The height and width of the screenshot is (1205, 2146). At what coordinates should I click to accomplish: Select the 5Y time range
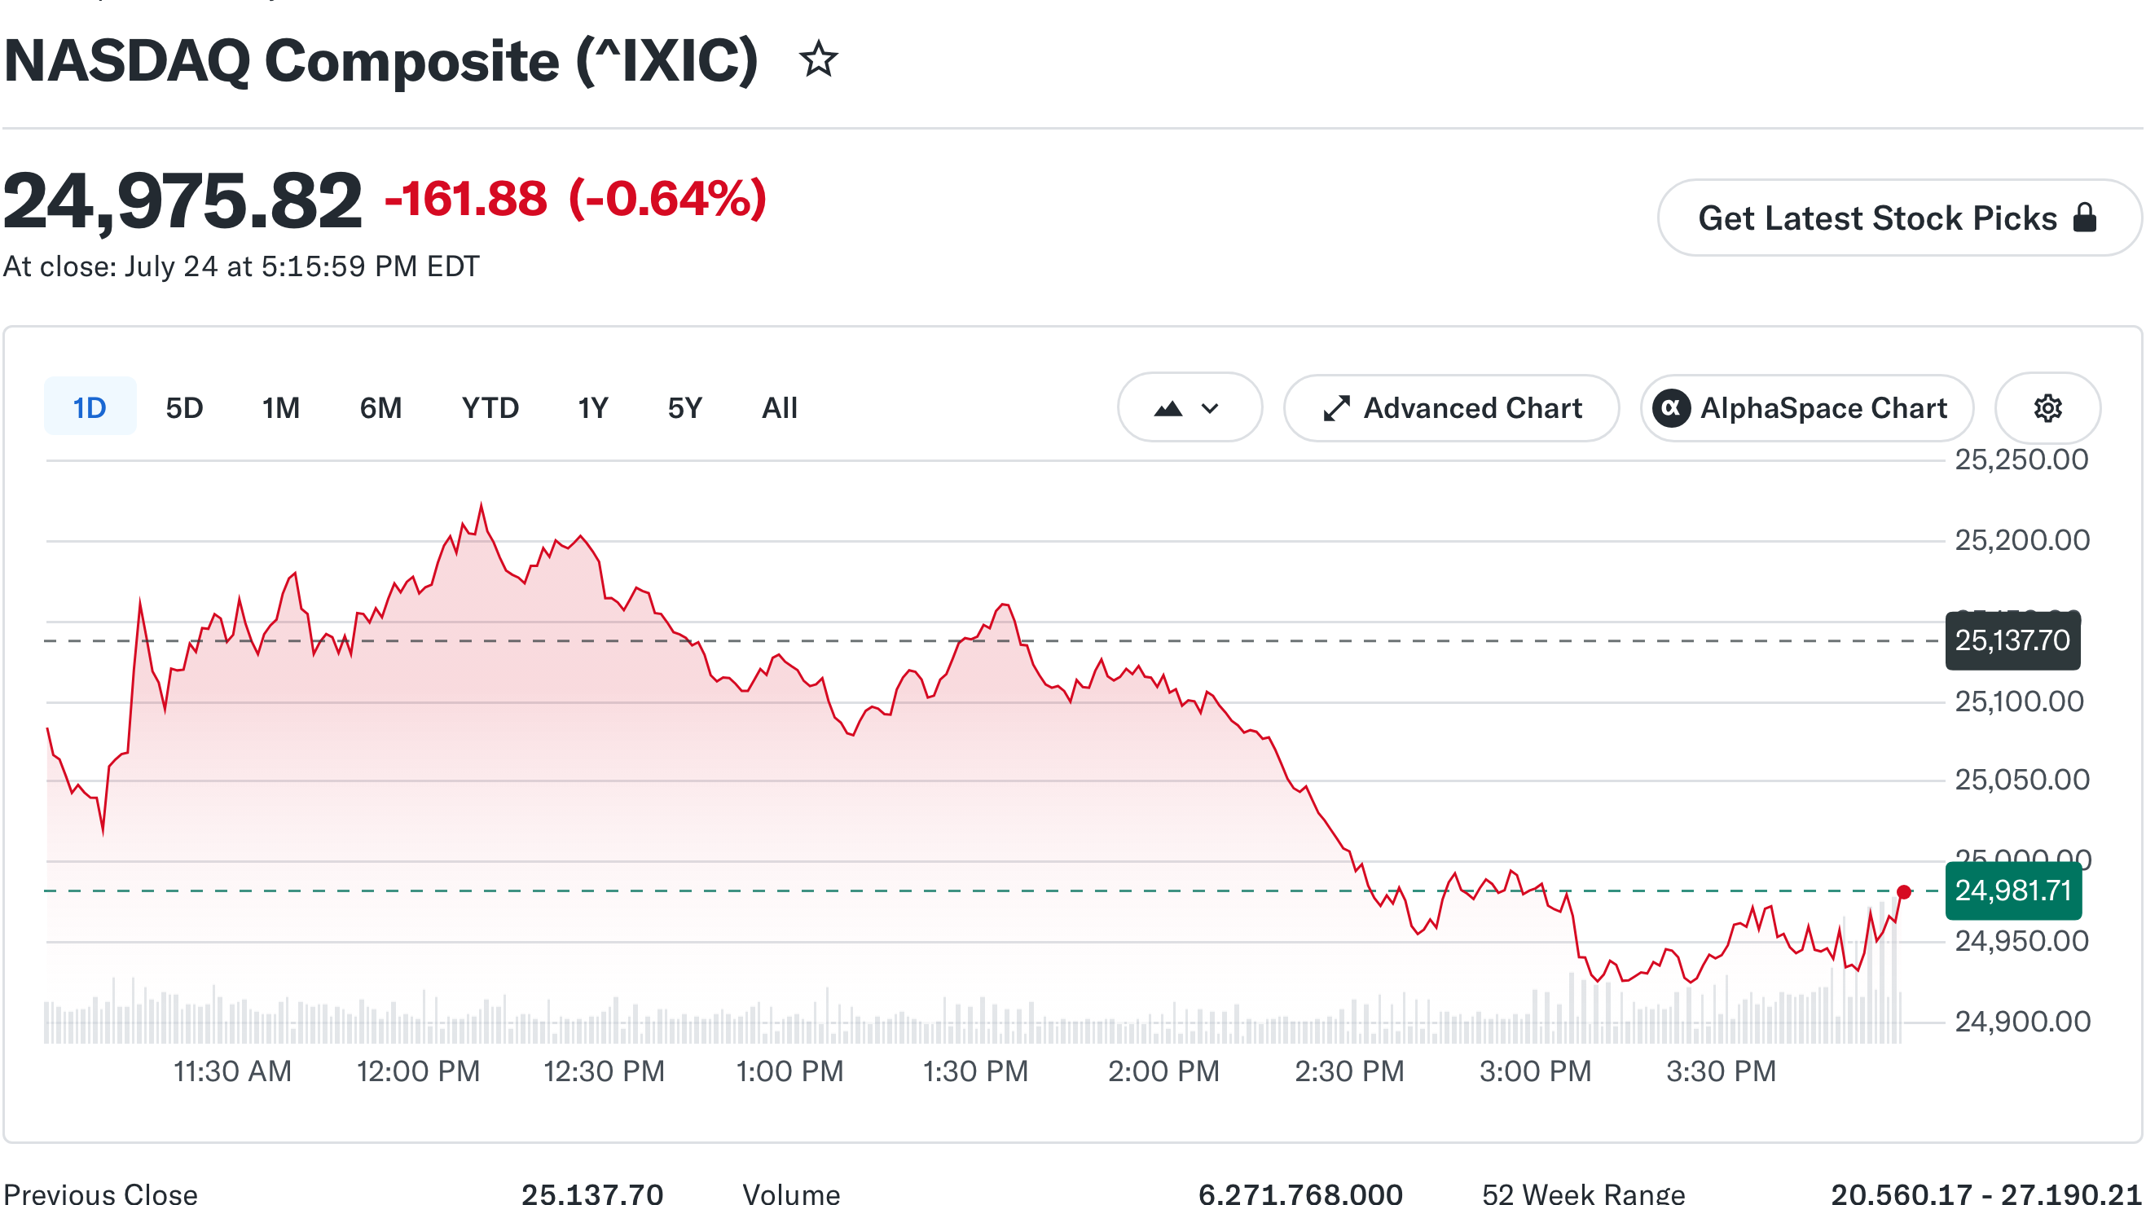point(685,408)
